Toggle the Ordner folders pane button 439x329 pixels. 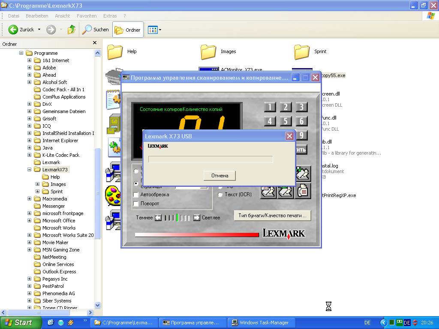click(128, 30)
